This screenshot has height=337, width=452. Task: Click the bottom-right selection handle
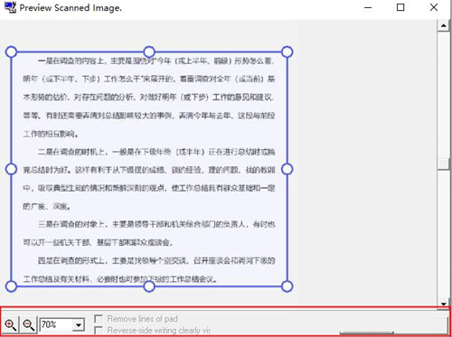[x=287, y=286]
